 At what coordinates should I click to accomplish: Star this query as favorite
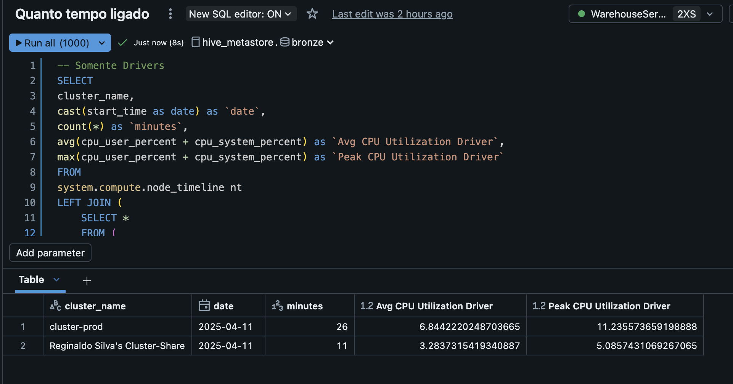point(312,14)
